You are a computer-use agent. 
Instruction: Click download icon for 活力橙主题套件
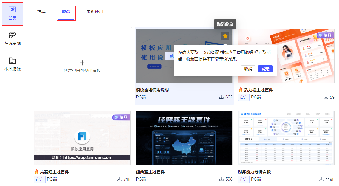click(326, 97)
